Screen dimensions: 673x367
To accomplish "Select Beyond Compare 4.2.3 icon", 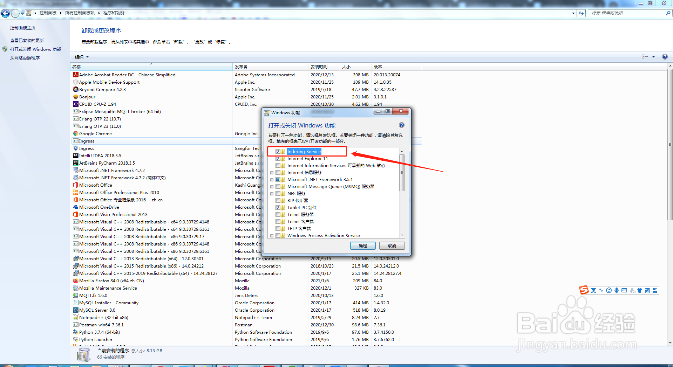I will [x=75, y=89].
